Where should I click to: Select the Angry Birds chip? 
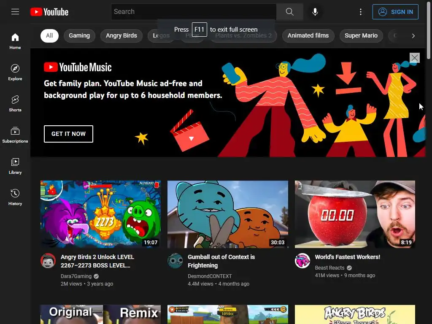coord(121,35)
